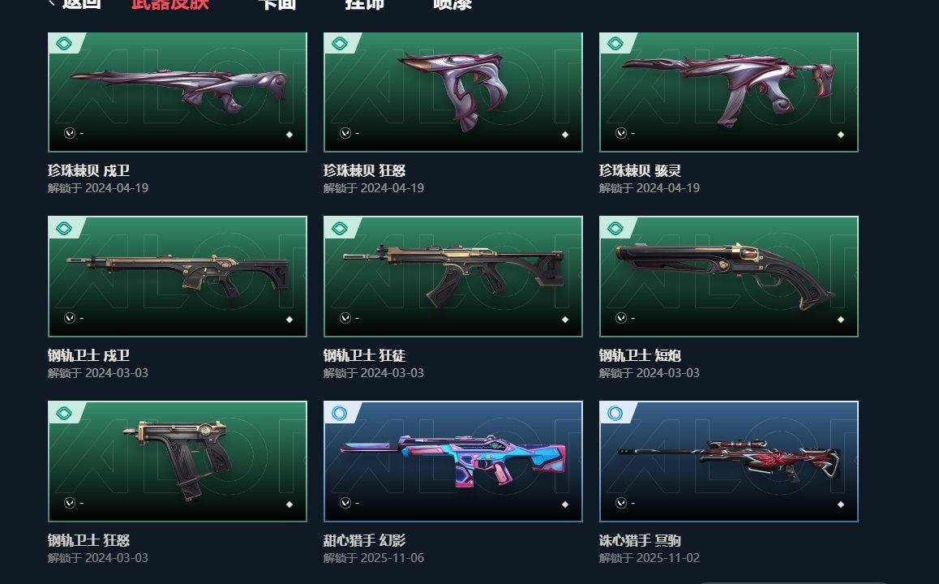Click the diamond marker on 甜心猎手 幻影 card
This screenshot has width=939, height=584.
pos(564,505)
